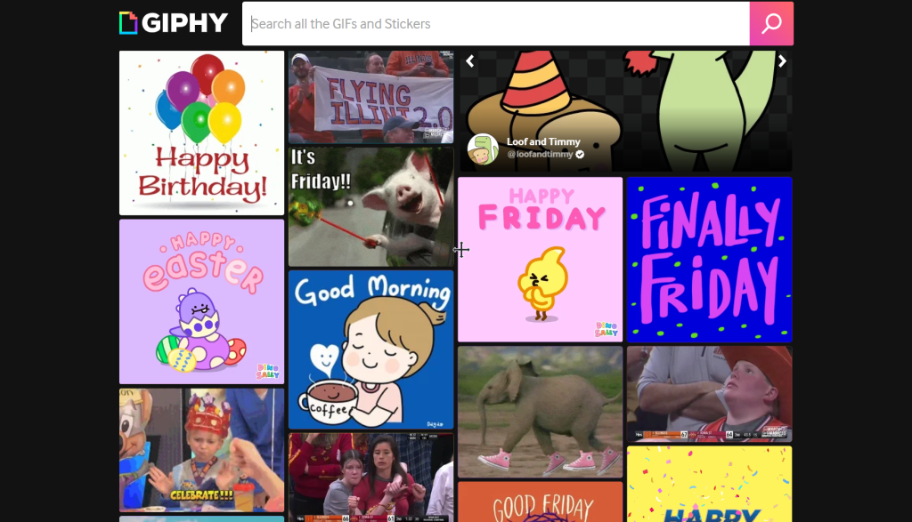Open the Celebrate!!! kid with crown GIF
Image resolution: width=912 pixels, height=522 pixels.
point(202,450)
